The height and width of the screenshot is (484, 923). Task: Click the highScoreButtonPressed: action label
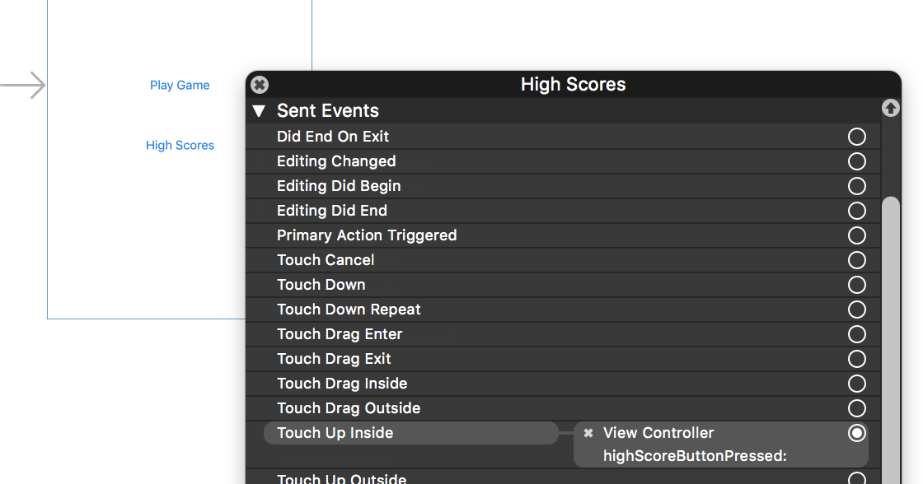[695, 456]
